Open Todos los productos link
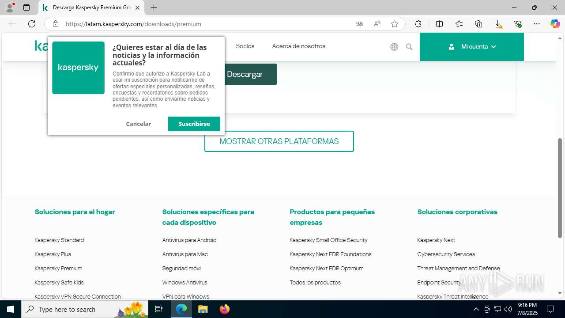The width and height of the screenshot is (565, 318). coord(315,283)
